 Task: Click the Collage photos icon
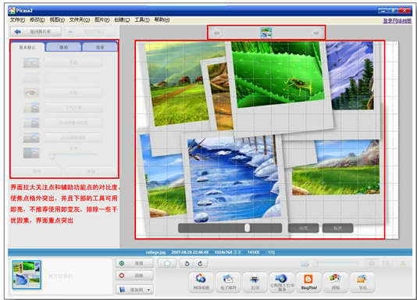(335, 282)
